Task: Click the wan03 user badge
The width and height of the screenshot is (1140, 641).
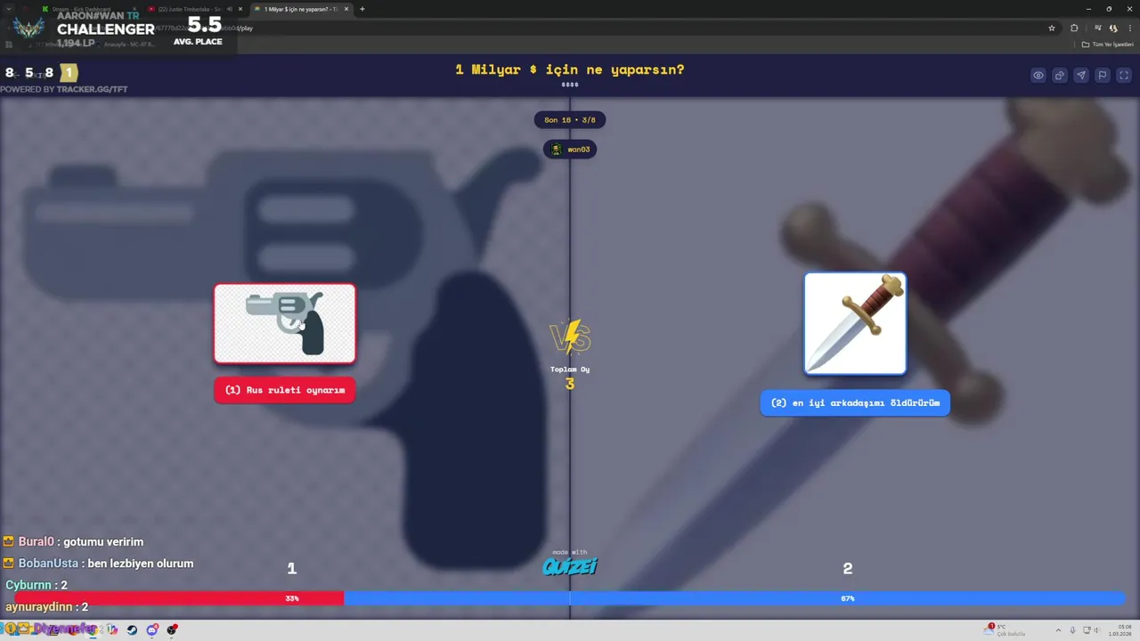Action: tap(570, 150)
